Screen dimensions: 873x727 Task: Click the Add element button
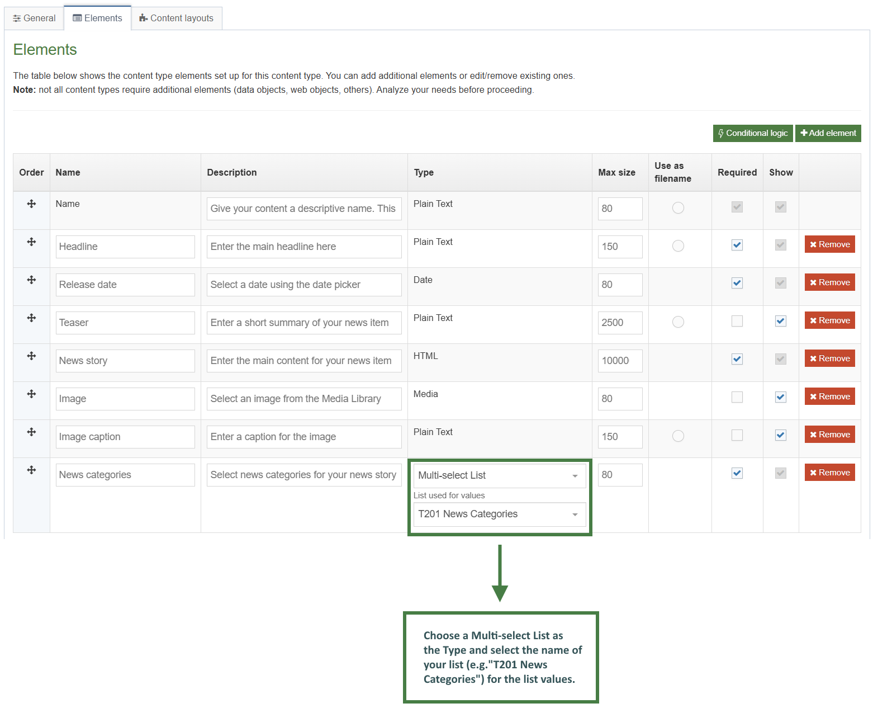(x=828, y=133)
